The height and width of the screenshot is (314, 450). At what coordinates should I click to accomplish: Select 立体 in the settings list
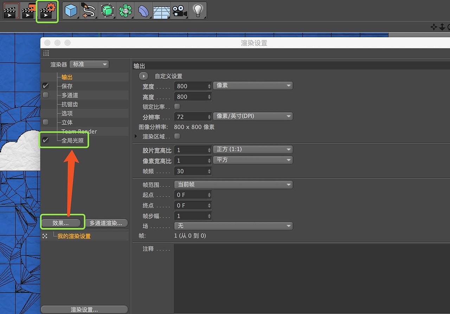click(x=67, y=122)
